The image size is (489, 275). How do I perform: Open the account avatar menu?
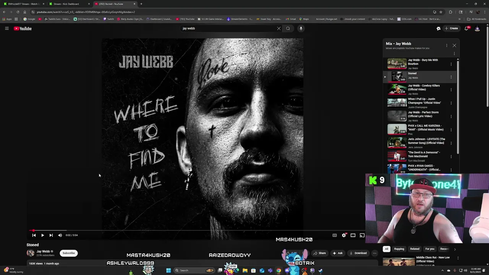(477, 28)
